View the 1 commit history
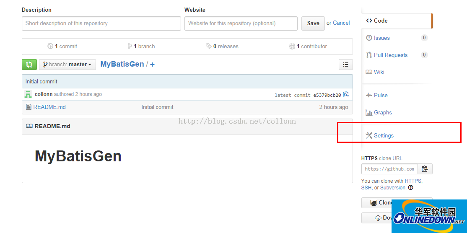This screenshot has height=233, width=467. pyautogui.click(x=62, y=46)
